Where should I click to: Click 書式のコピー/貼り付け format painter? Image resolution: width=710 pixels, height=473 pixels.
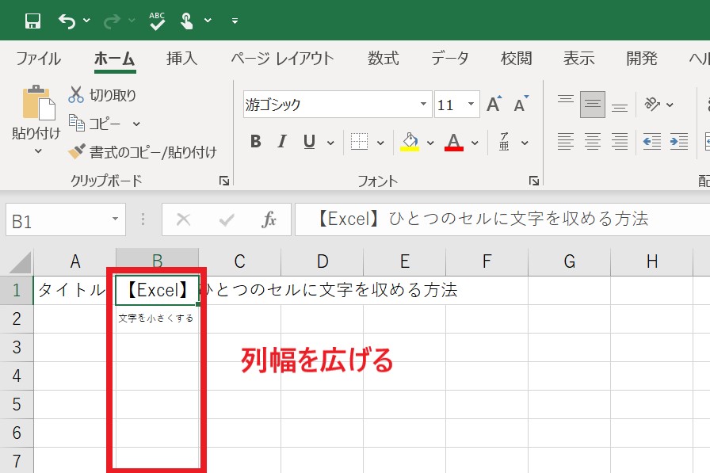pyautogui.click(x=143, y=152)
